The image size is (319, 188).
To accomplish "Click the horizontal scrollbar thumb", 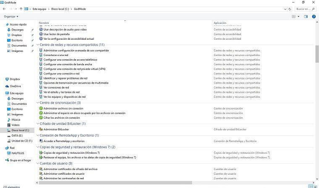I will tap(115, 183).
